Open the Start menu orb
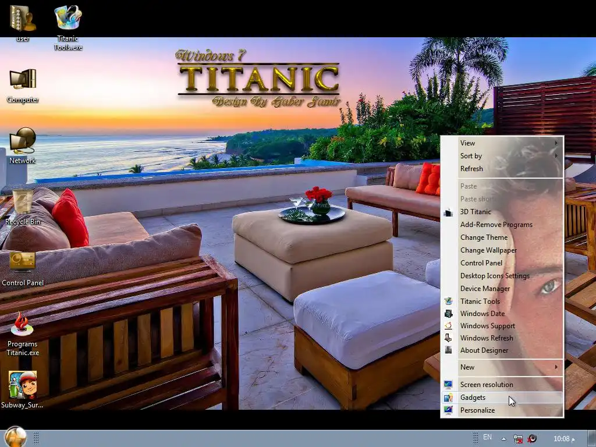The height and width of the screenshot is (447, 596). (16, 437)
